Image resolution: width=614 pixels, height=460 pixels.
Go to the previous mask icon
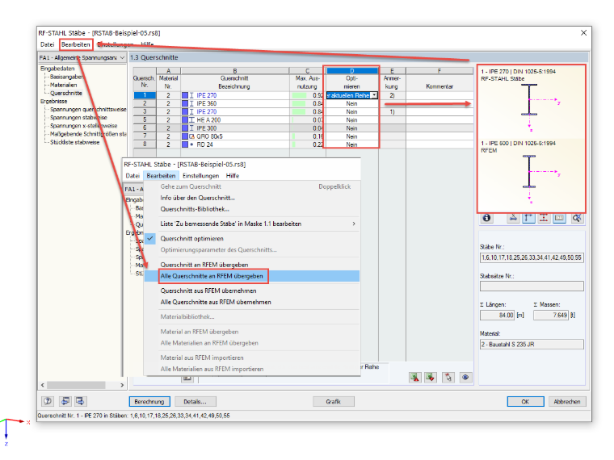pyautogui.click(x=65, y=401)
